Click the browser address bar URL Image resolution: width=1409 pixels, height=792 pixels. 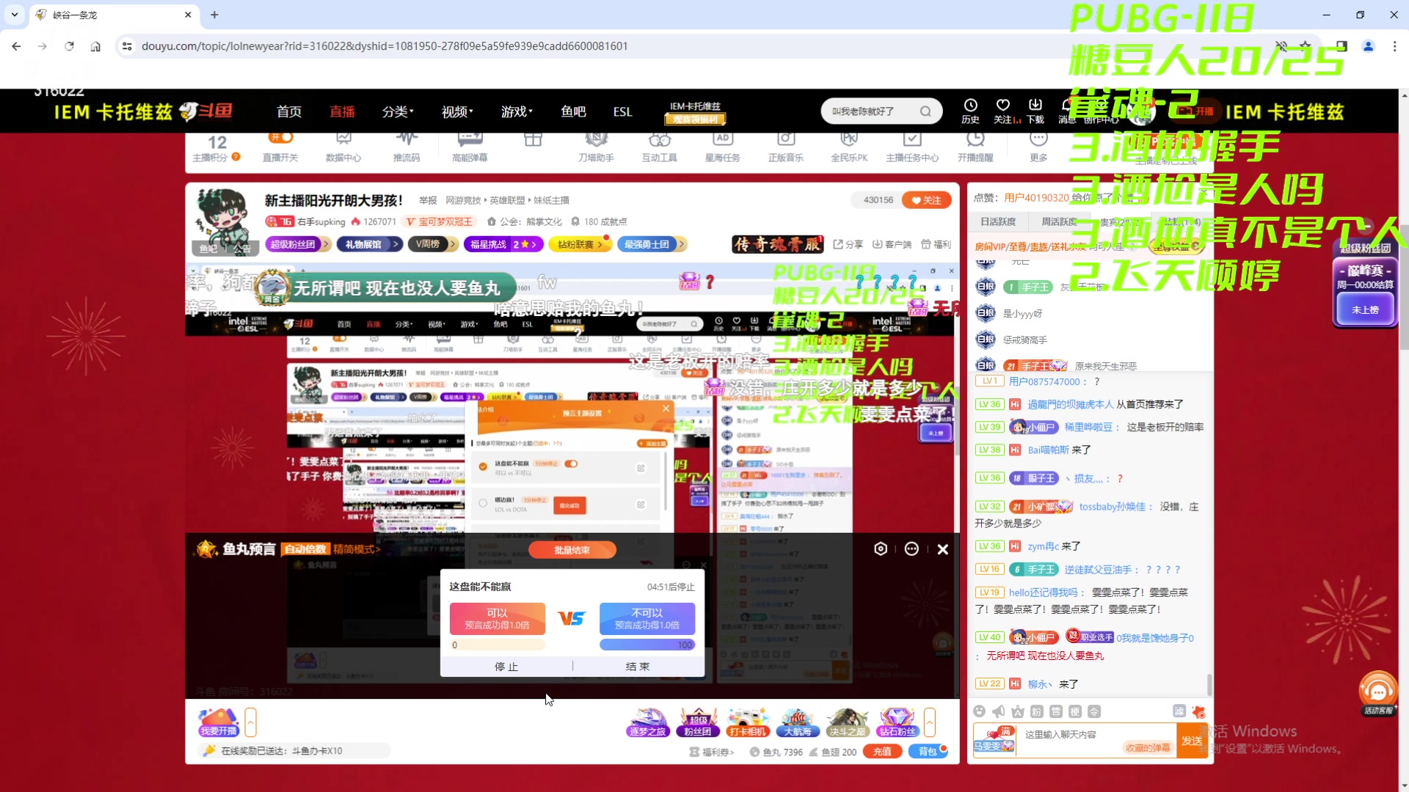(x=385, y=46)
